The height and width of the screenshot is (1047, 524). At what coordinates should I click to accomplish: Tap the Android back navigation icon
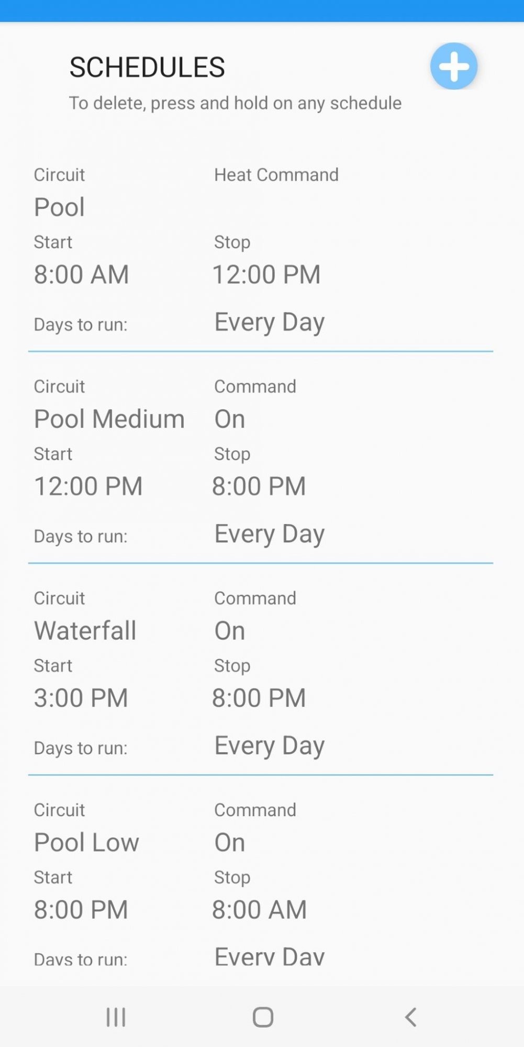click(x=411, y=1017)
